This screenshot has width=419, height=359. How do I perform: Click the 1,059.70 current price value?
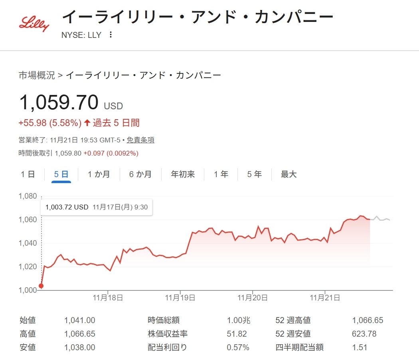point(59,103)
